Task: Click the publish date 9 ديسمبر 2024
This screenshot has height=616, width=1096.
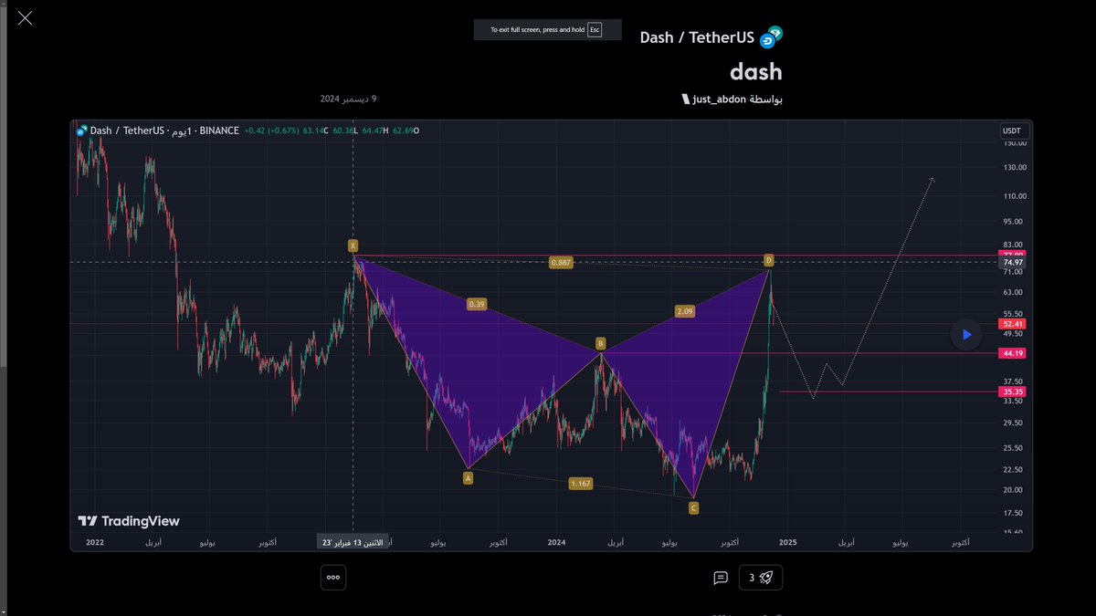Action: [348, 99]
